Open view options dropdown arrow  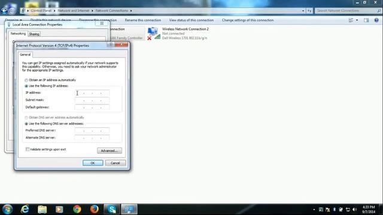click(357, 20)
